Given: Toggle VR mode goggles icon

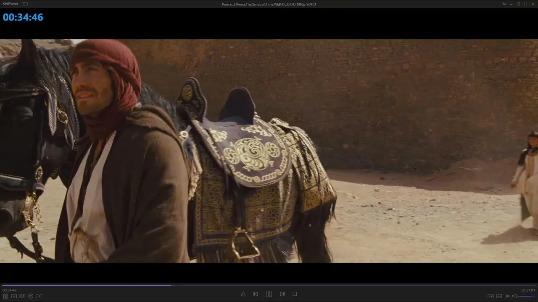Looking at the screenshot, I should 22,296.
